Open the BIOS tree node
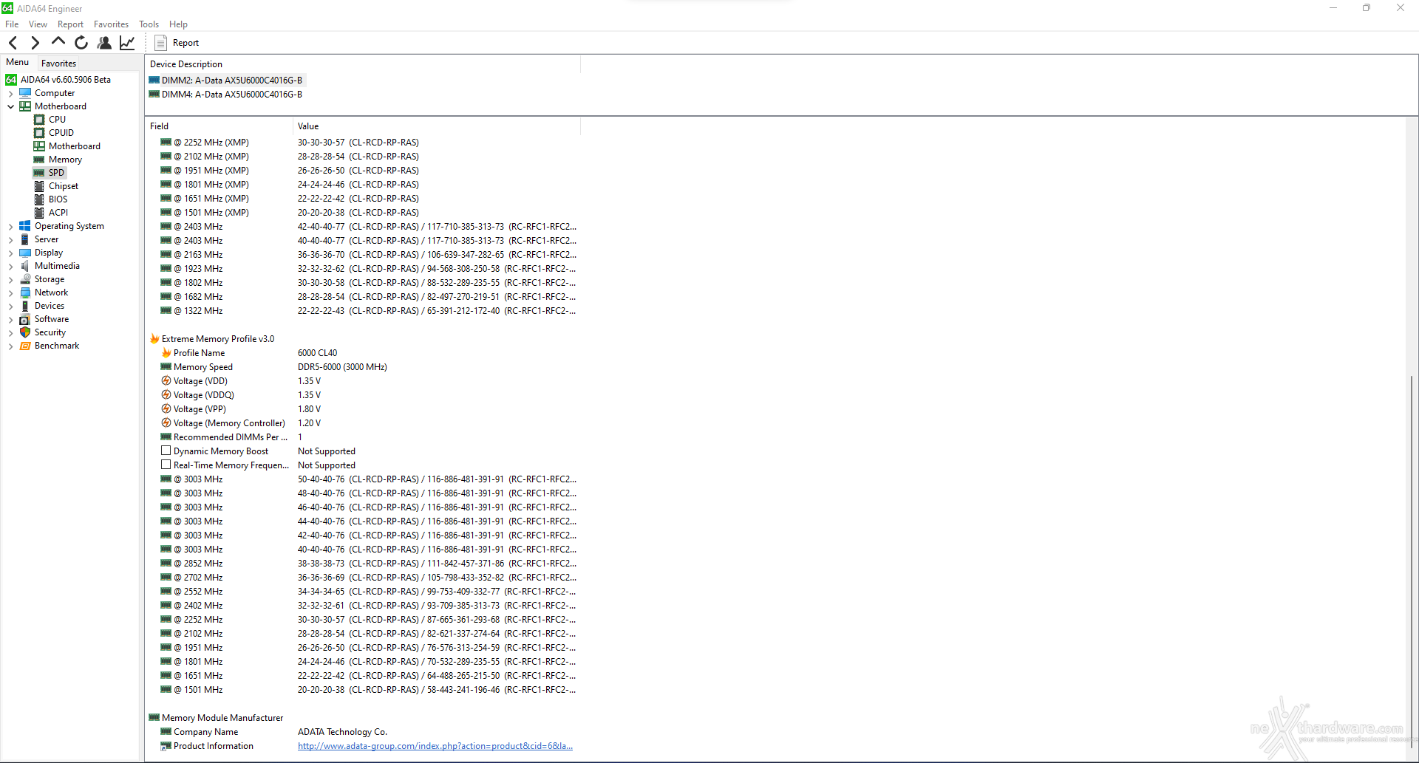 click(x=58, y=199)
